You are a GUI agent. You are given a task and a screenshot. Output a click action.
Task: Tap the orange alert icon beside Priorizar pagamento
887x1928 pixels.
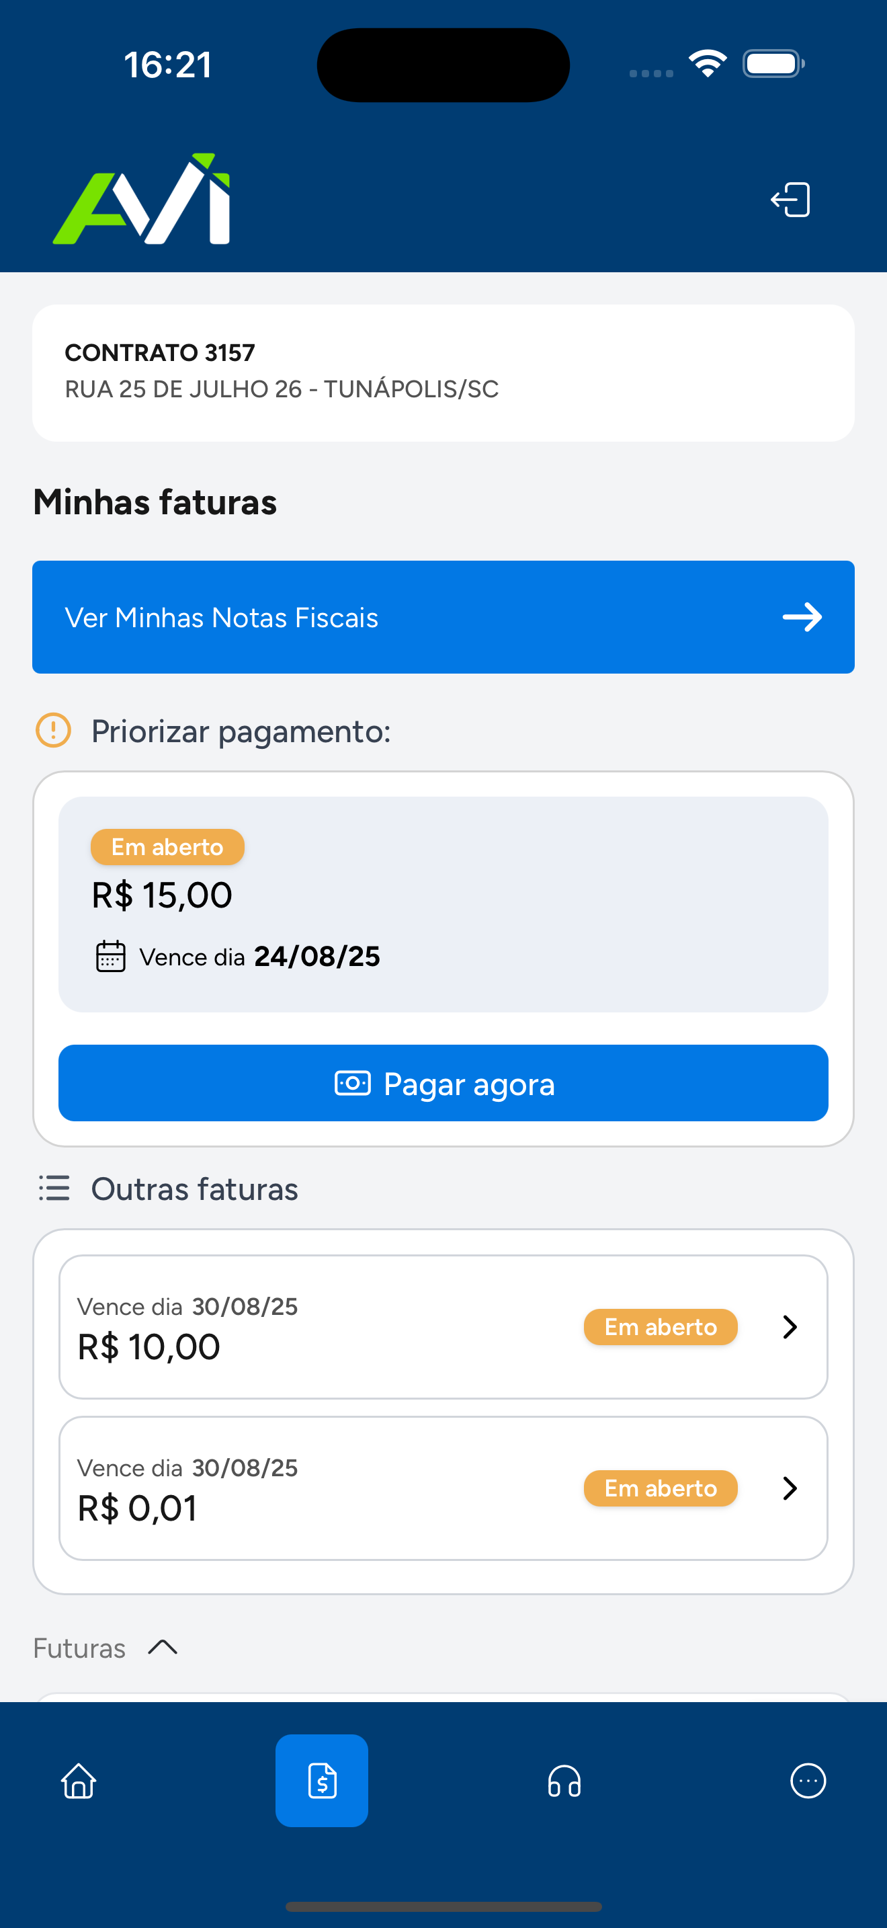point(53,730)
